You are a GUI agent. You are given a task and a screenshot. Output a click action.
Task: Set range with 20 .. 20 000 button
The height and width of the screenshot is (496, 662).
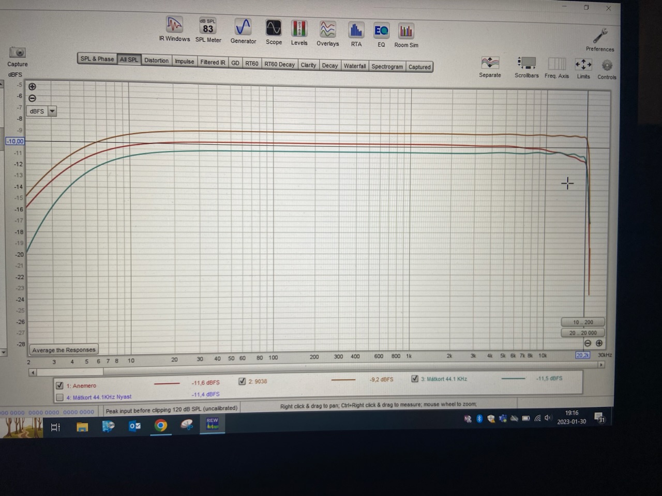pos(583,333)
